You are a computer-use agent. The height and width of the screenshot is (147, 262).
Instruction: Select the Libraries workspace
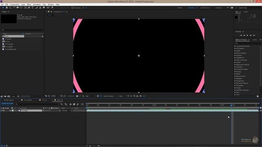pyautogui.click(x=218, y=8)
